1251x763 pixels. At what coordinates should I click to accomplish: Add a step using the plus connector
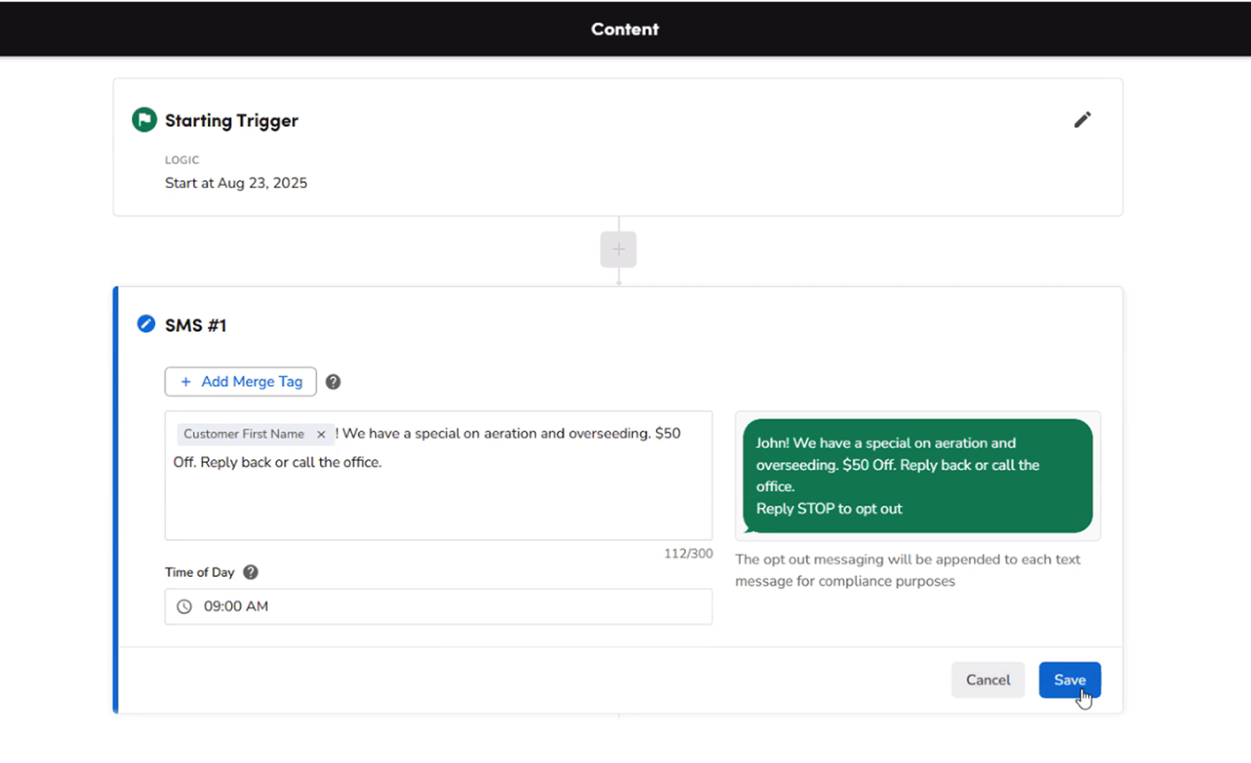[618, 249]
